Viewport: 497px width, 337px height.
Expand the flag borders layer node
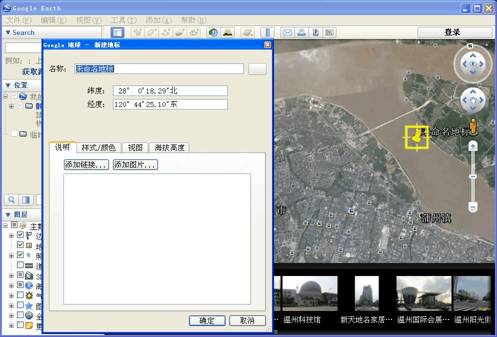coord(11,235)
